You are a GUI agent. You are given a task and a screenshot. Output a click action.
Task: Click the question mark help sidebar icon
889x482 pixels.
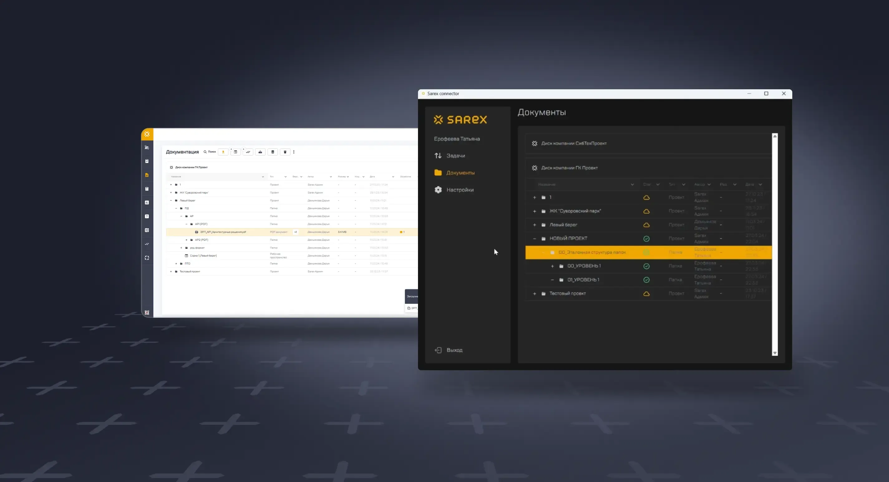147,216
